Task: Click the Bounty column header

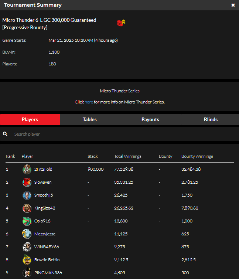Action: pyautogui.click(x=165, y=156)
